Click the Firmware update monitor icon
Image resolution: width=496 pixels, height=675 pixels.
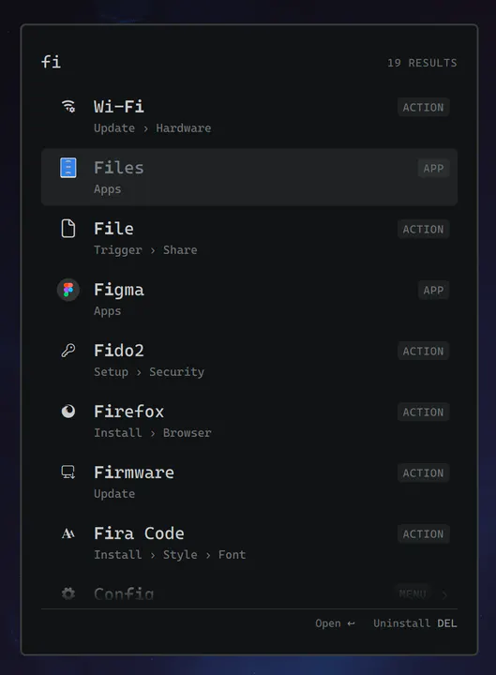pyautogui.click(x=68, y=472)
